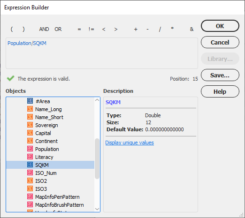Insert the not-equal operator

point(92,29)
